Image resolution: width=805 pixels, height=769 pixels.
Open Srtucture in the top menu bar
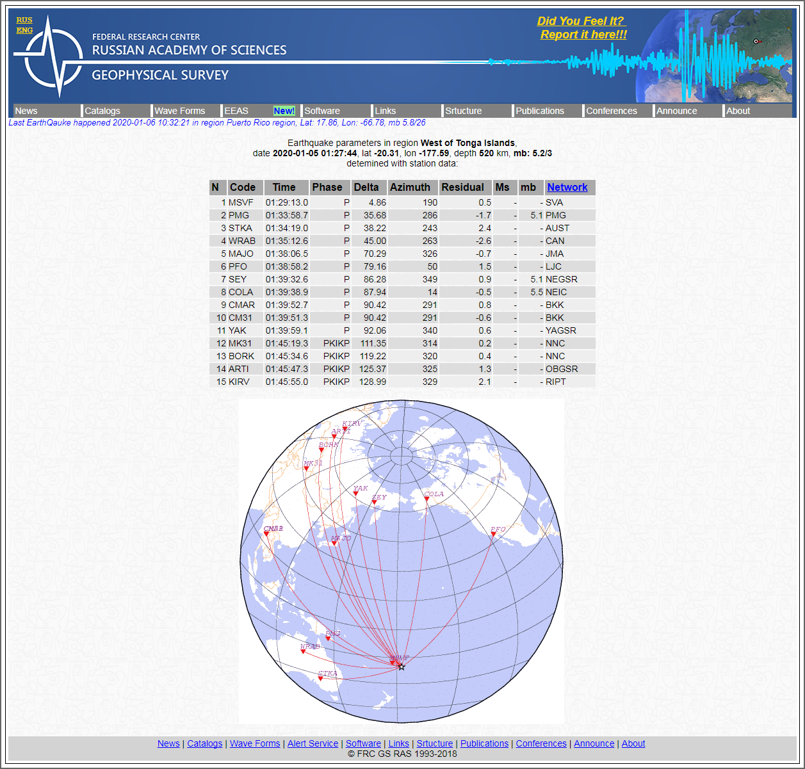[x=464, y=111]
